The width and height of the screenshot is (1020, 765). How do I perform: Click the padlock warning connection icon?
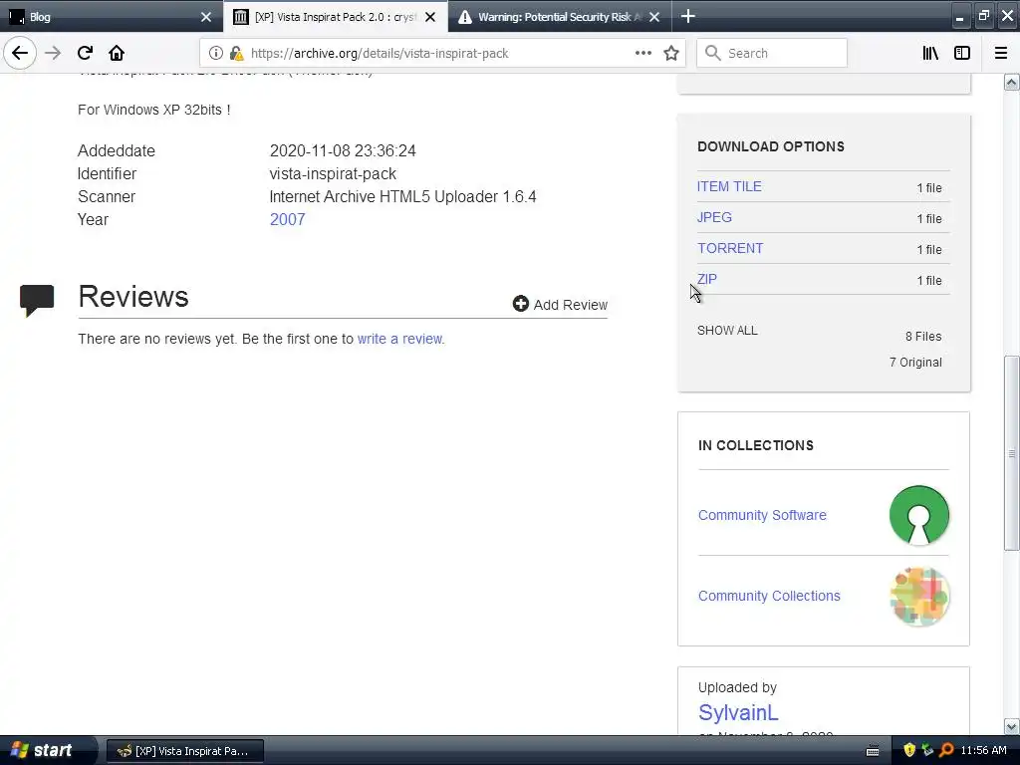(x=236, y=54)
